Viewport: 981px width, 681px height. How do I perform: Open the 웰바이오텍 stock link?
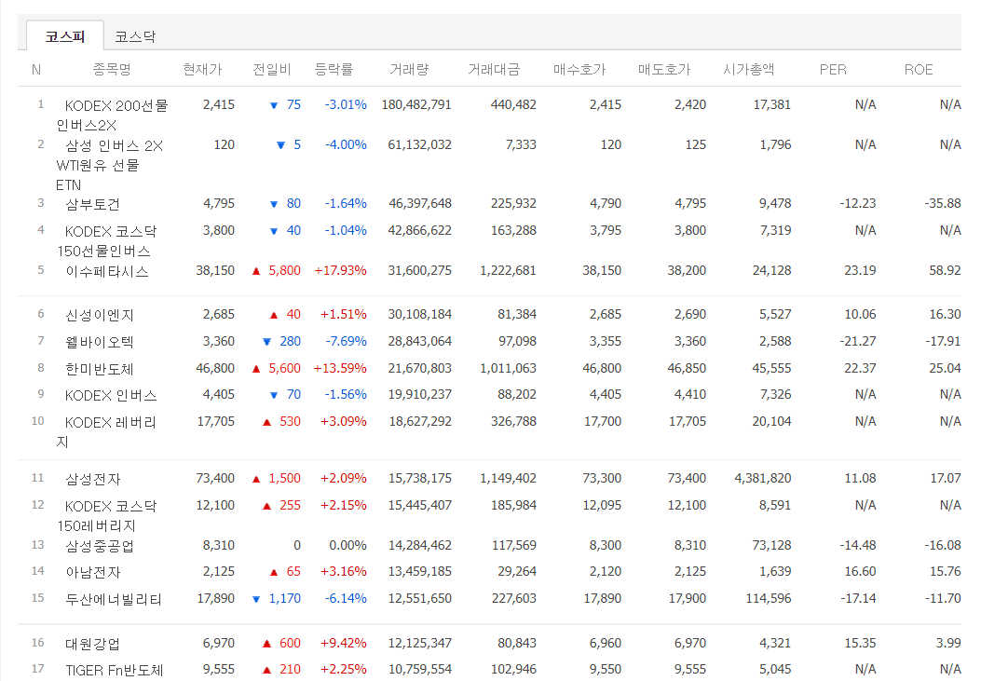tap(100, 342)
